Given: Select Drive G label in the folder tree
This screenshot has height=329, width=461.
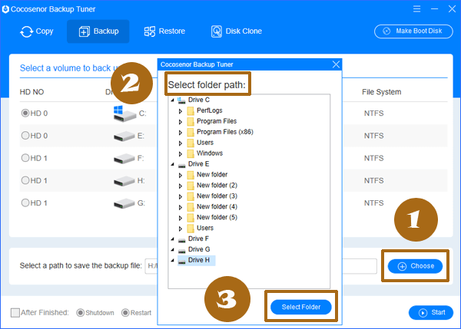Looking at the screenshot, I should click(199, 249).
